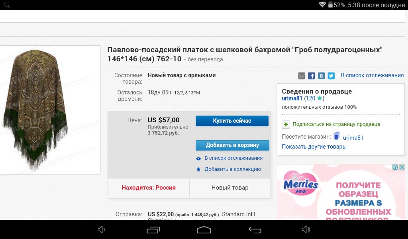Tap Android back button
Viewport: 408px width, 239px height.
pyautogui.click(x=255, y=229)
